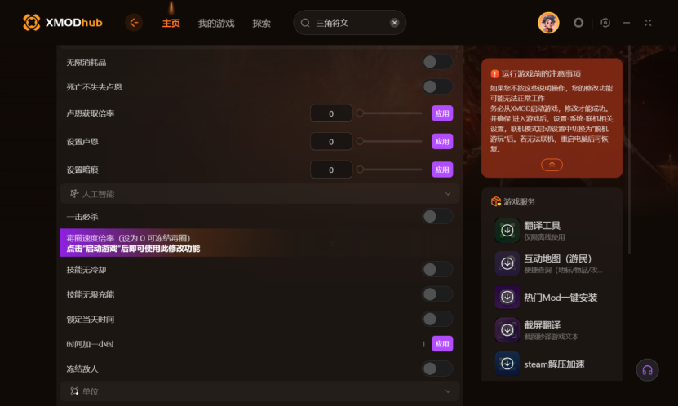Click the 截屏翻译 service icon

pyautogui.click(x=507, y=330)
